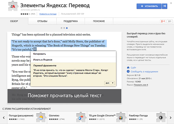174x124 pixels.
Task: Click the Gismeteo star rating (2744)
Action: point(57,119)
